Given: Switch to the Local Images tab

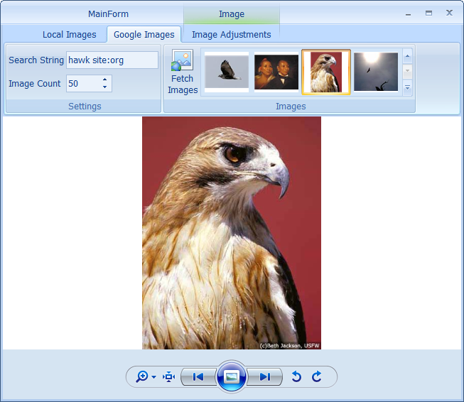Looking at the screenshot, I should click(69, 35).
